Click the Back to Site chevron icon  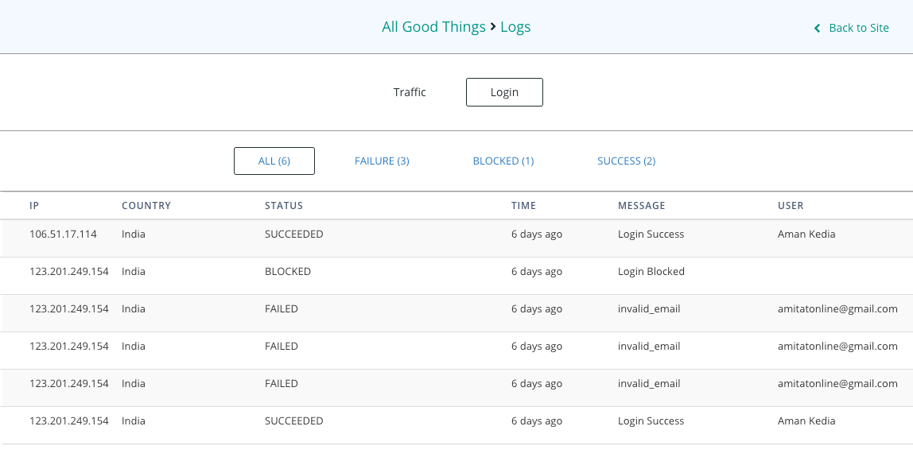click(x=817, y=29)
